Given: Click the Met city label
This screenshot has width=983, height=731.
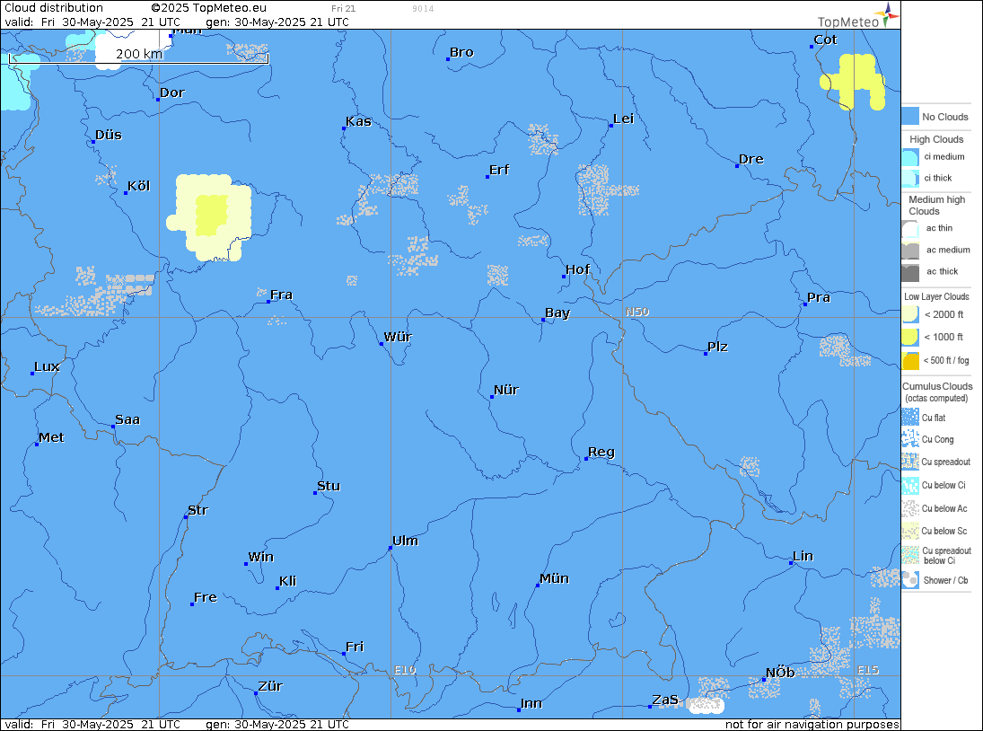Looking at the screenshot, I should tap(51, 437).
